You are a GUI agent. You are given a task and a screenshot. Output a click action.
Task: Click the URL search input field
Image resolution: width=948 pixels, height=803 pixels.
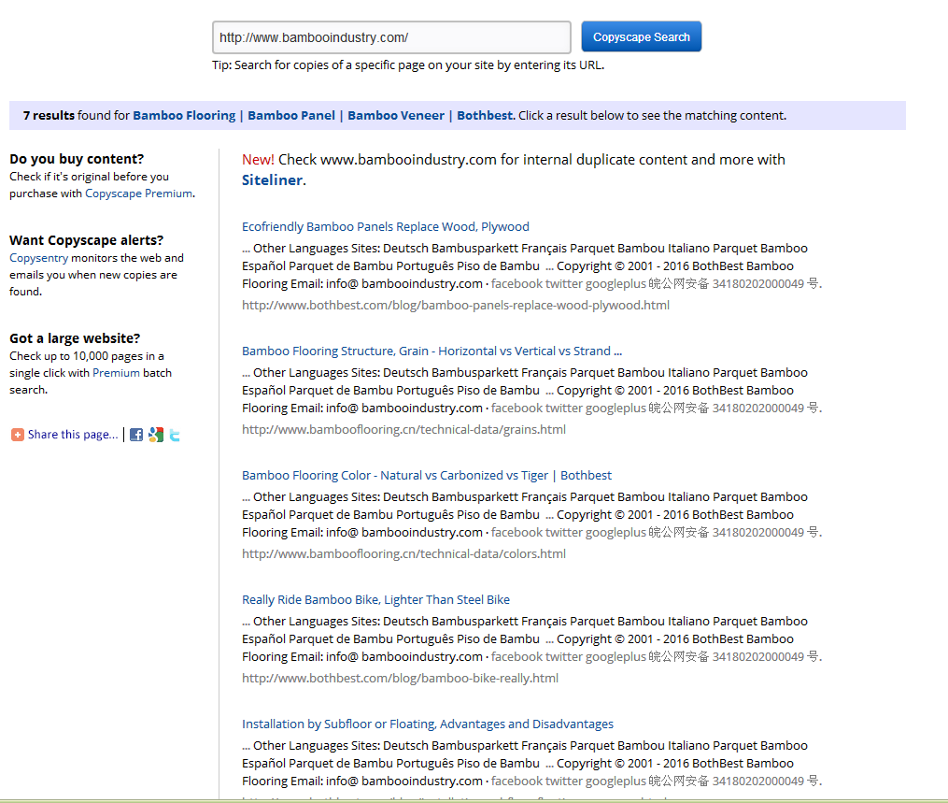pyautogui.click(x=390, y=37)
